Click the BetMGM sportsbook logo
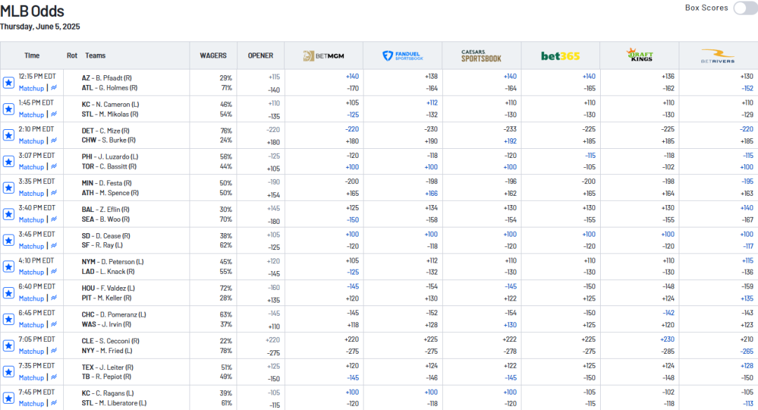758x410 pixels. (324, 56)
